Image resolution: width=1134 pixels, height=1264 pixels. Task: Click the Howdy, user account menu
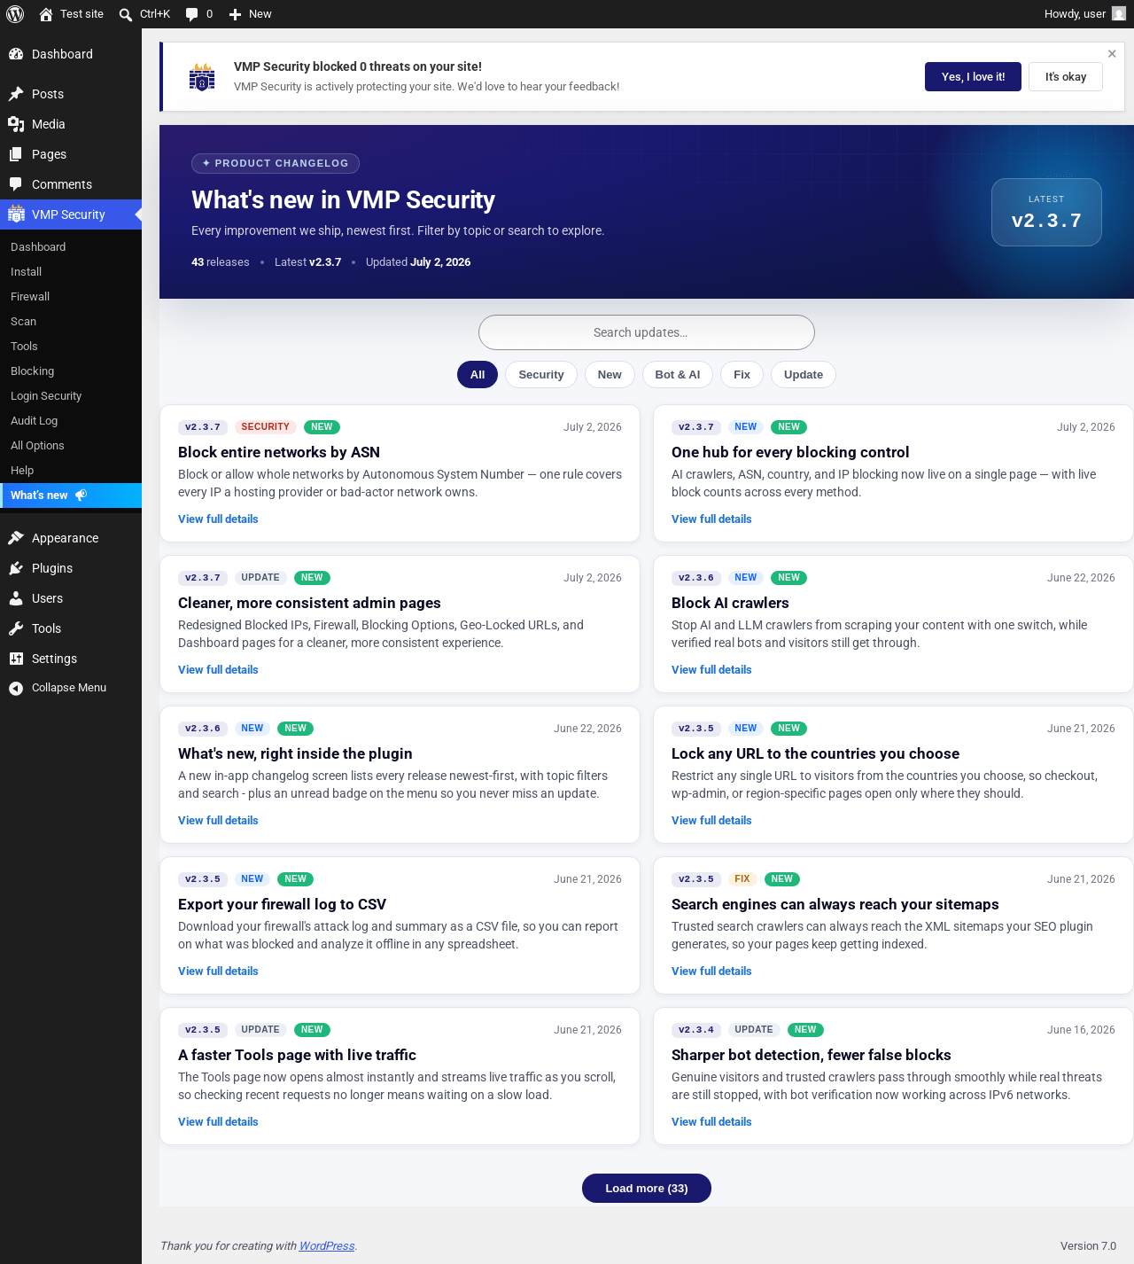[1084, 14]
